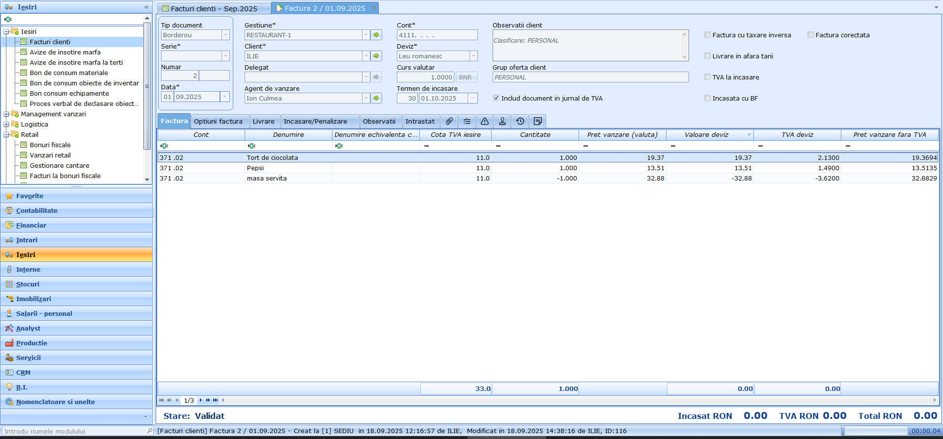Open the Data date picker dropdown
Viewport: 943px width, 439px height.
click(x=224, y=97)
